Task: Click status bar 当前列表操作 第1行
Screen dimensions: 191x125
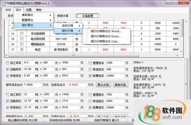Action: point(107,120)
